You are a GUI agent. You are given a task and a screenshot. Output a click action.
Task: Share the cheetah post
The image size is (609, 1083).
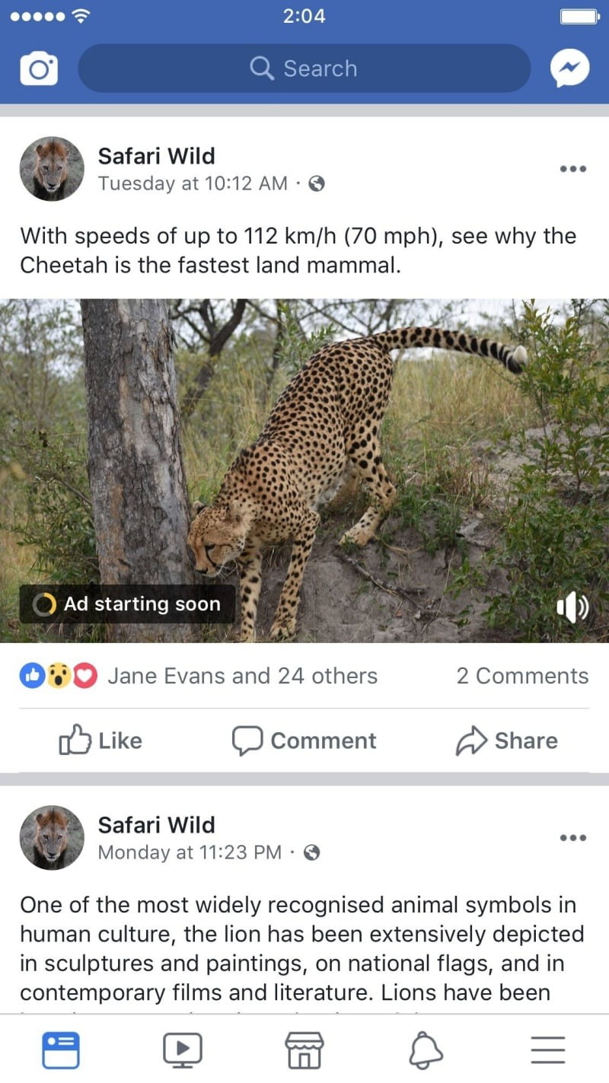coord(507,741)
